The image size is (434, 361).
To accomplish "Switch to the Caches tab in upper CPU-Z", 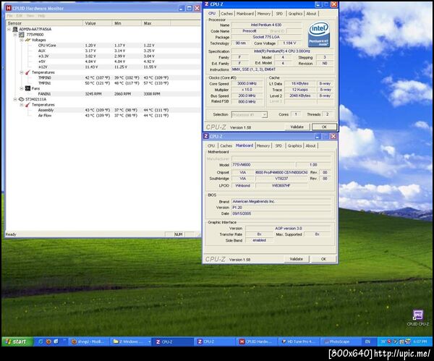I will pos(226,13).
